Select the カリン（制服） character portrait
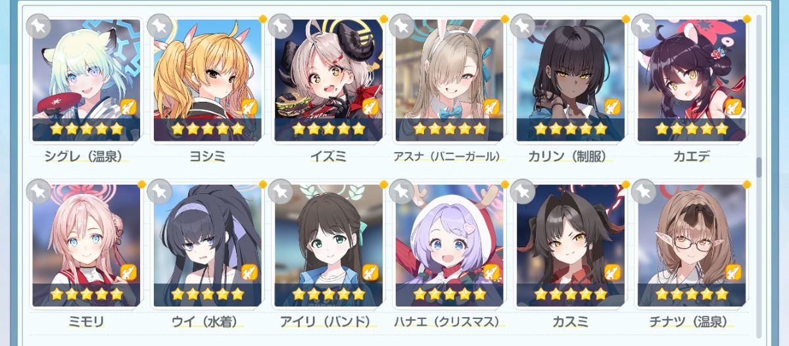This screenshot has width=789, height=346. pos(570,80)
